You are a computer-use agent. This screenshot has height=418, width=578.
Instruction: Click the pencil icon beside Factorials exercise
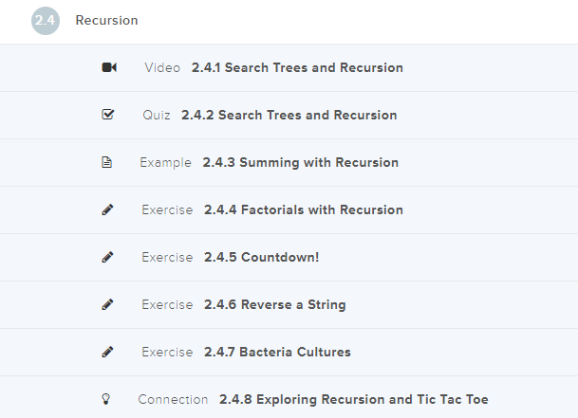click(x=107, y=210)
